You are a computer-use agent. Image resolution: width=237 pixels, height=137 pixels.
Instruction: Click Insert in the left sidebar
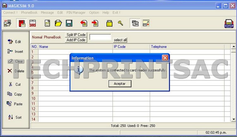15,52
